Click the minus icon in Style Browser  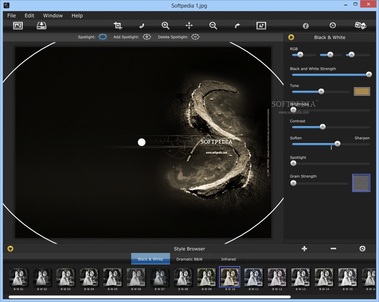click(x=333, y=249)
